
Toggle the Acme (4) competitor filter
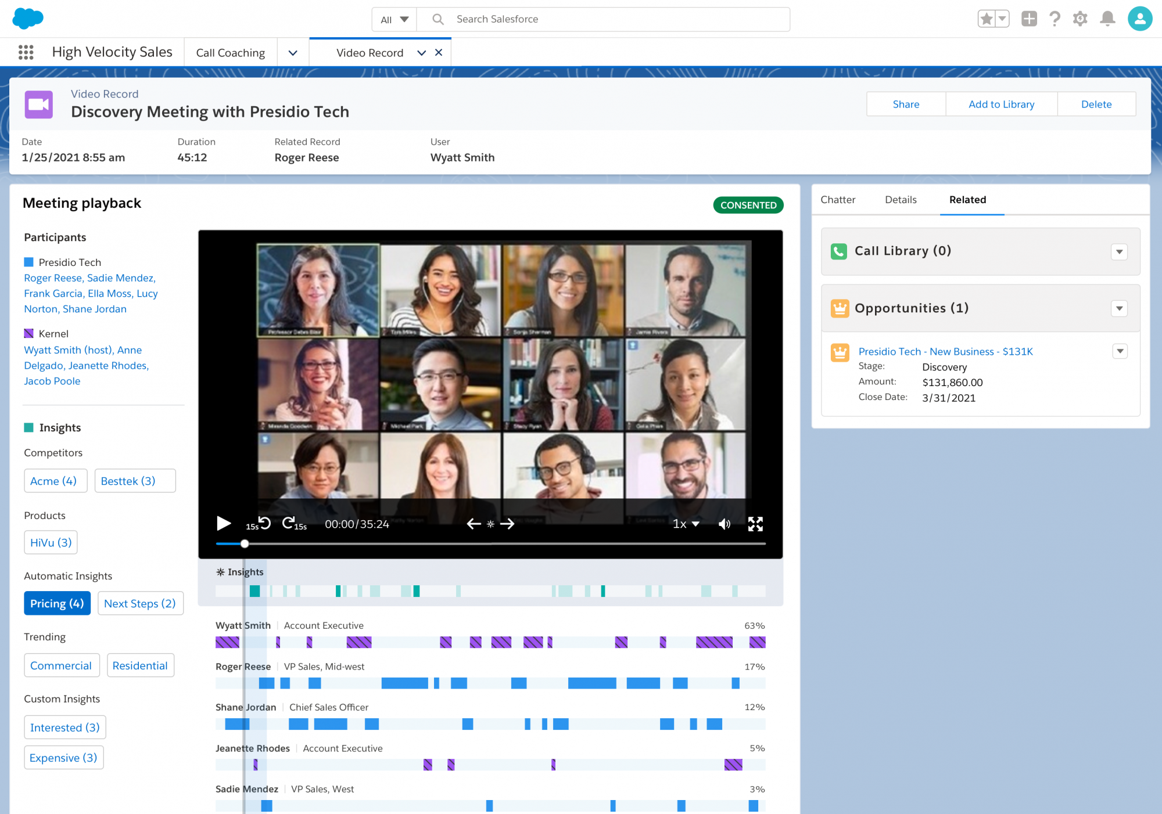coord(55,481)
